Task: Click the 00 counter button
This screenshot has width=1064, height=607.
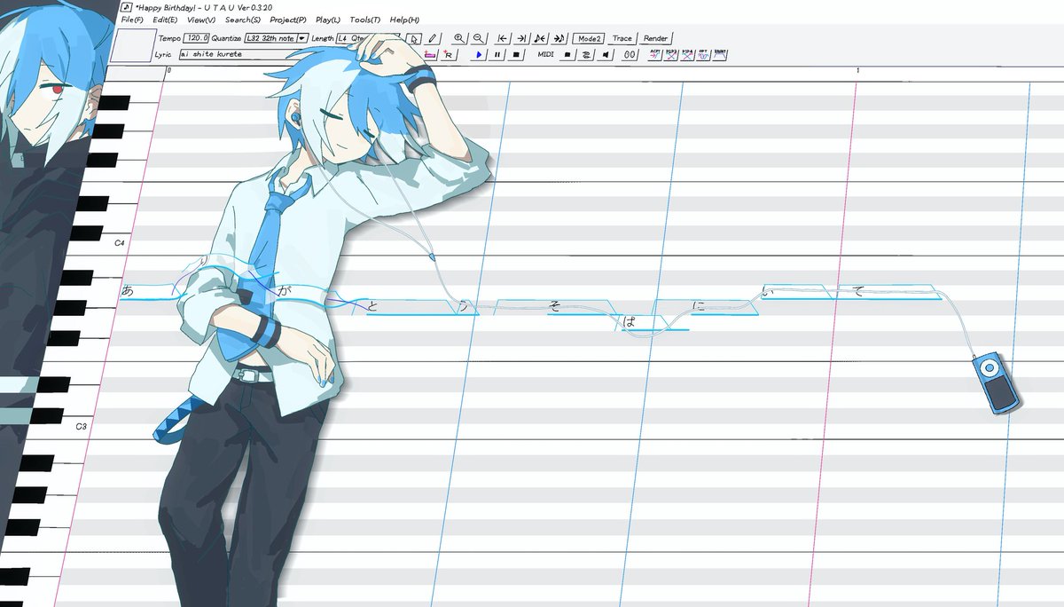Action: click(630, 54)
